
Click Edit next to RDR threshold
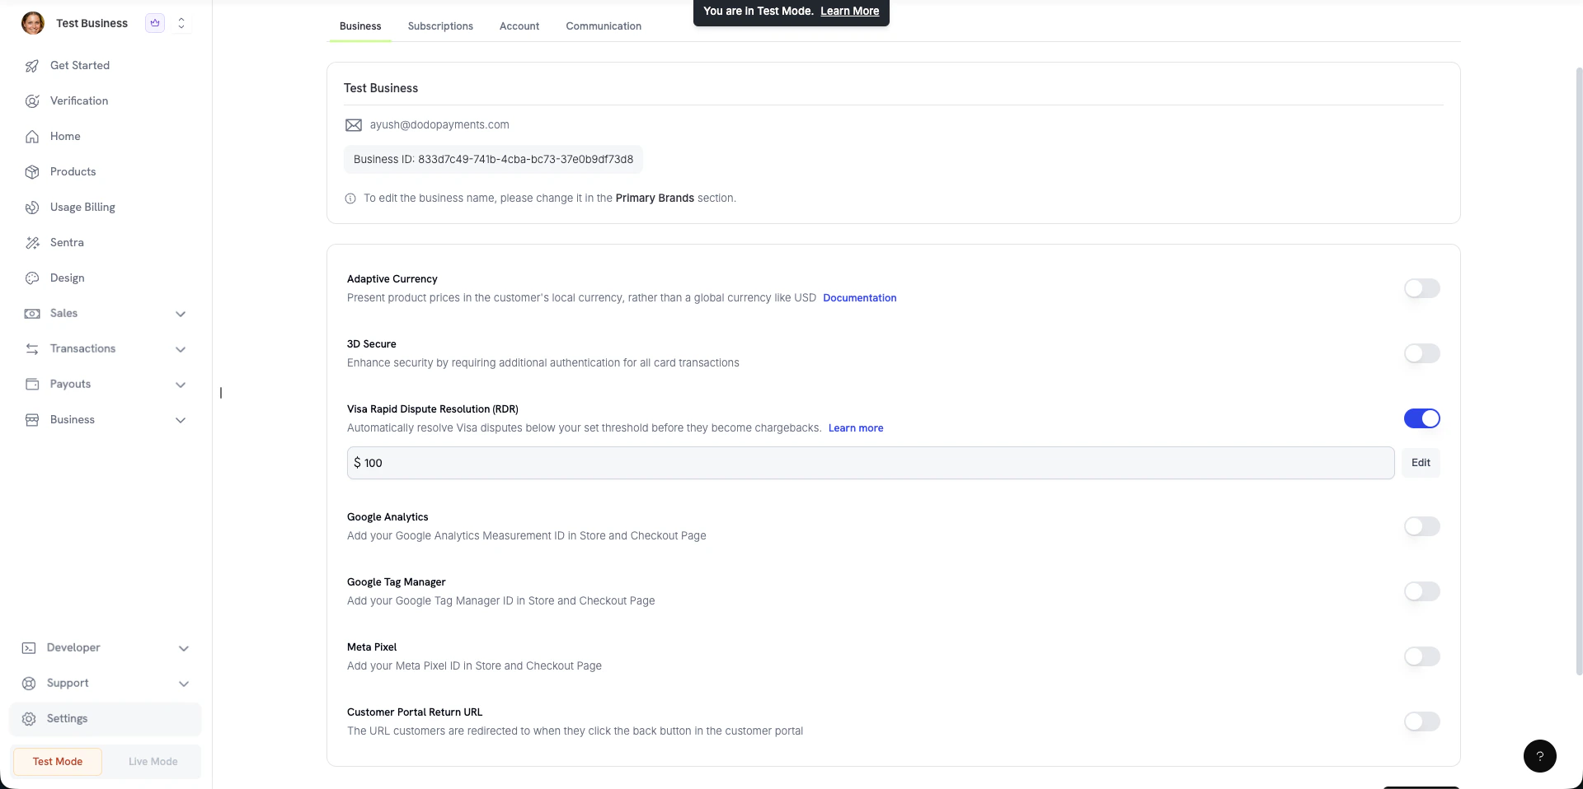(1421, 463)
